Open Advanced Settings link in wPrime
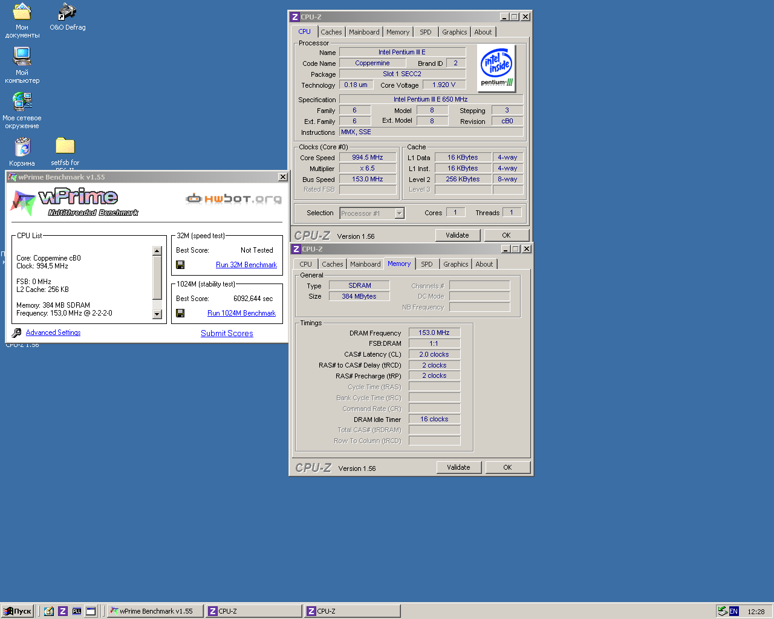Image resolution: width=774 pixels, height=619 pixels. (x=53, y=332)
